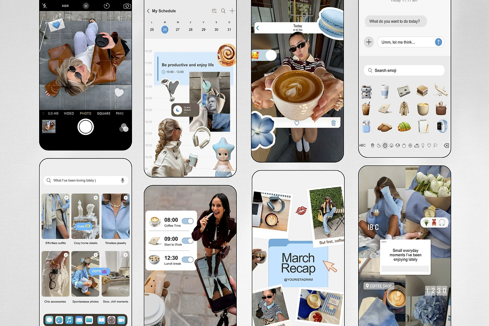This screenshot has height=326, width=489.
Task: Select date 29 in the schedule calendar
Action: point(204,29)
